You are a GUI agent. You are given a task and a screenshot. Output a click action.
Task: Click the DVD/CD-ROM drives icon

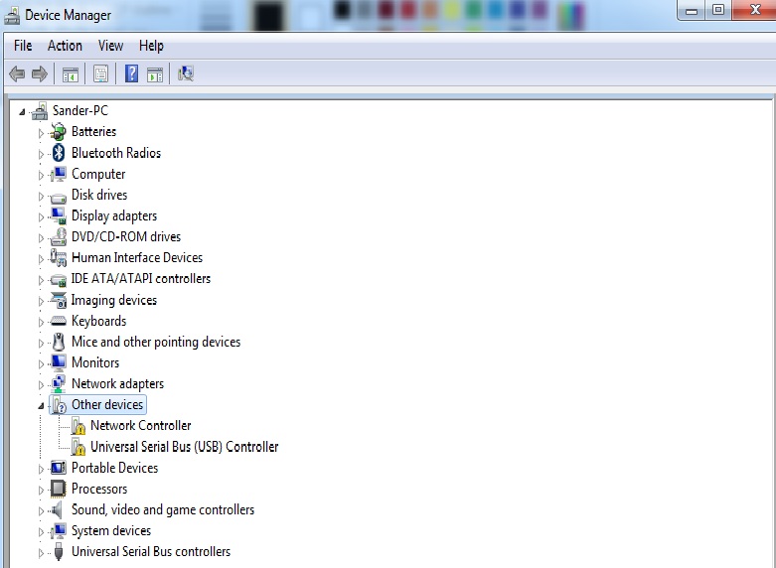59,237
